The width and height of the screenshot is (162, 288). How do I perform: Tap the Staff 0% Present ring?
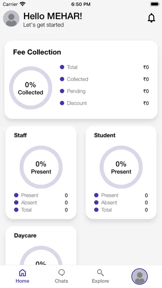pyautogui.click(x=41, y=167)
